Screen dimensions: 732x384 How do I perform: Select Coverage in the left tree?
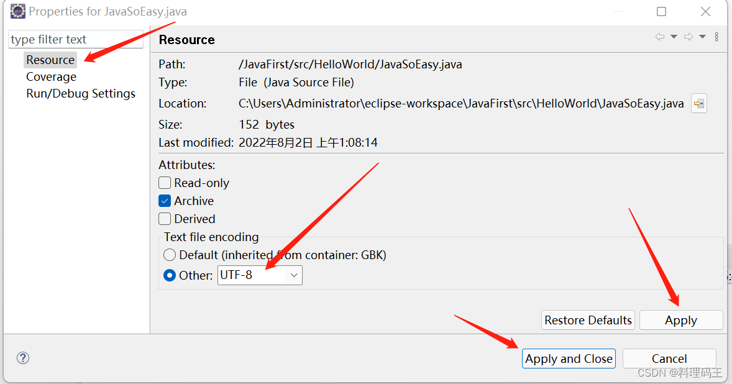51,76
